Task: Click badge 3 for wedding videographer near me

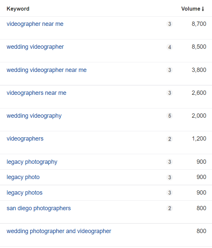Action: 170,70
